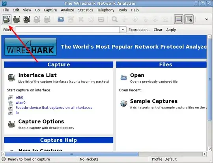The image size is (213, 163).
Task: Start a new live capture toolbar icon
Action: [27, 19]
